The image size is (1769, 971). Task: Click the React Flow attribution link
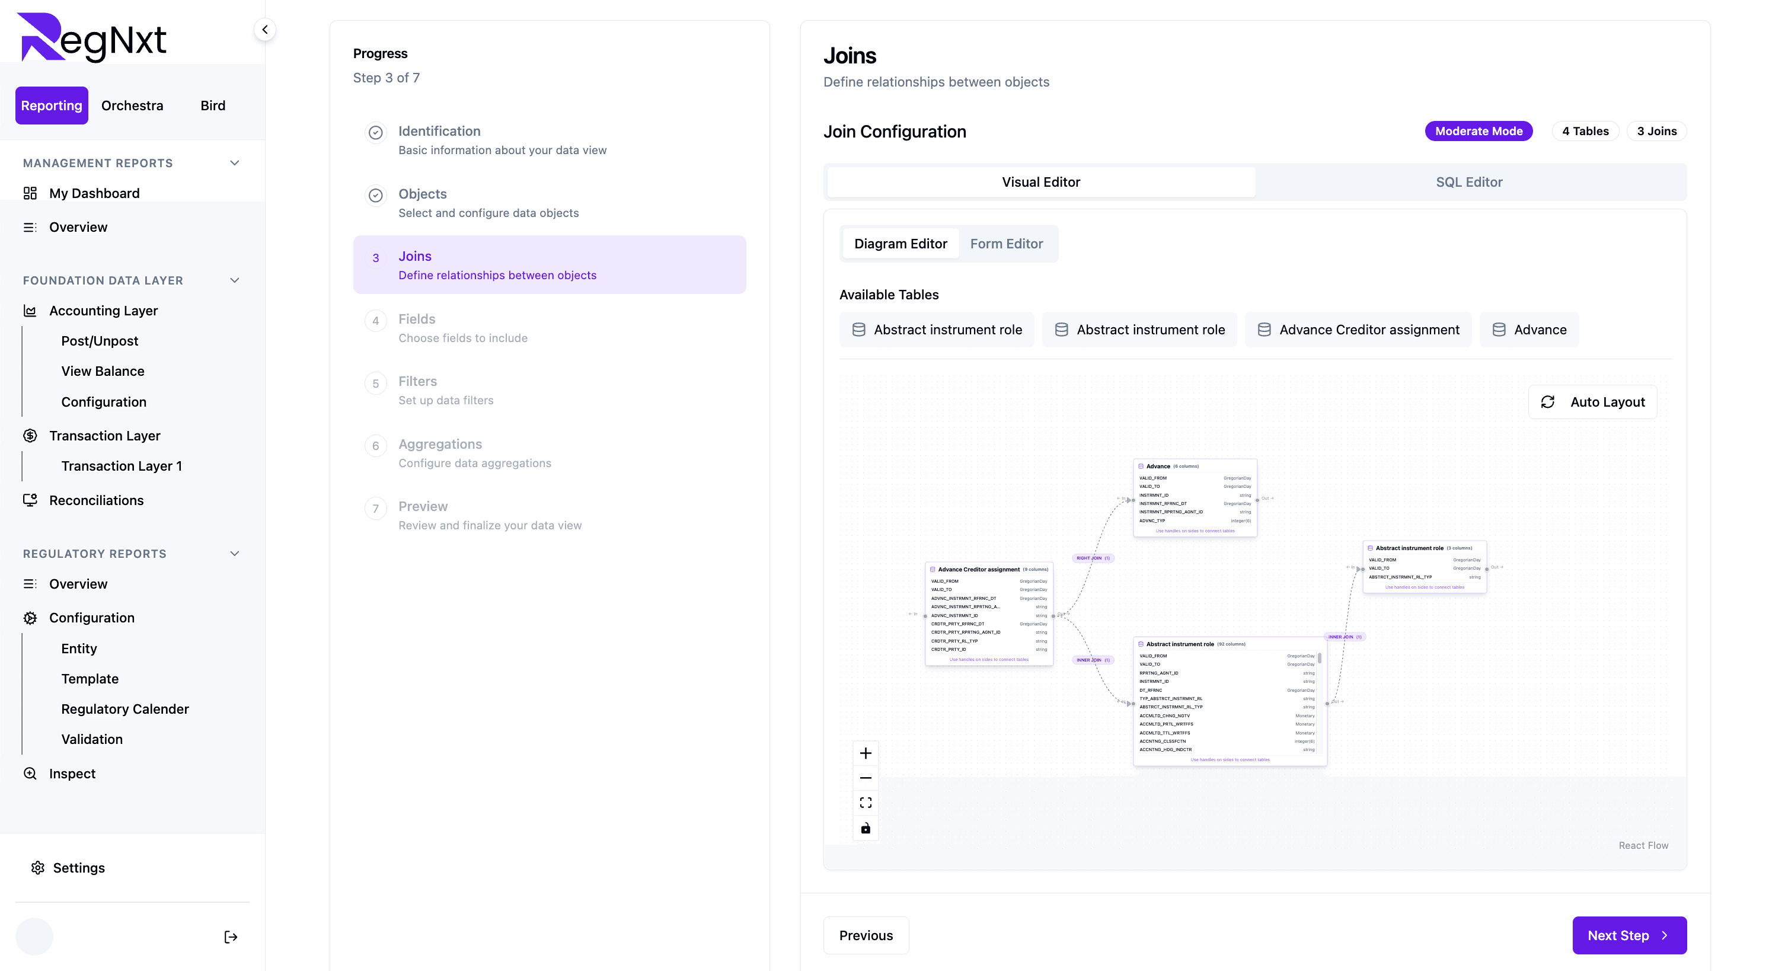1643,845
